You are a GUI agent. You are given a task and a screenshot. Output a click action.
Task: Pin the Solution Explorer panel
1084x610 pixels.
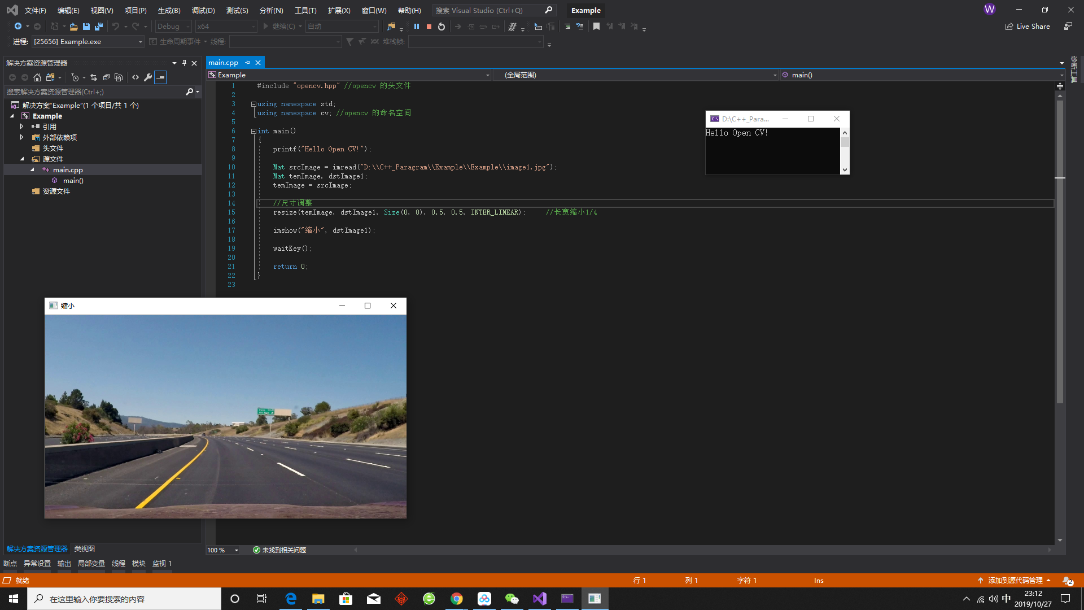(x=184, y=63)
